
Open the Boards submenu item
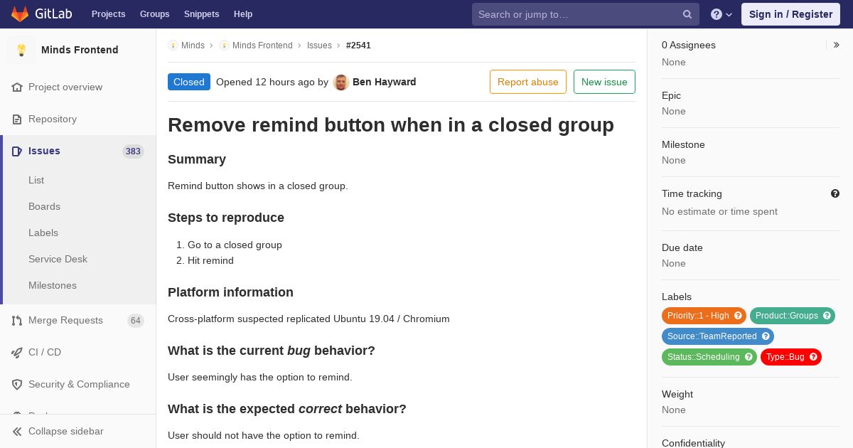click(44, 207)
